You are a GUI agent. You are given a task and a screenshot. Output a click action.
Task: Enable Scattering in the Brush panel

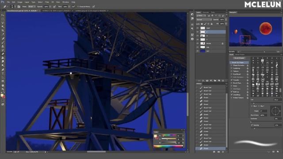pyautogui.click(x=232, y=68)
